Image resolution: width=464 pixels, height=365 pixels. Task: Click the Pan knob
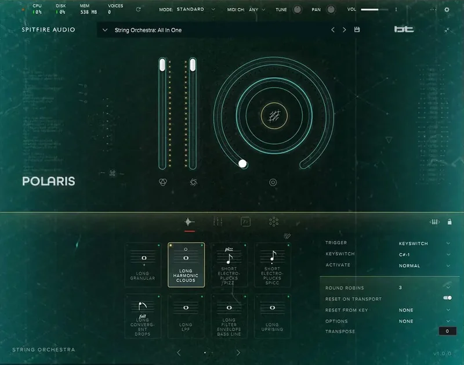click(x=331, y=9)
